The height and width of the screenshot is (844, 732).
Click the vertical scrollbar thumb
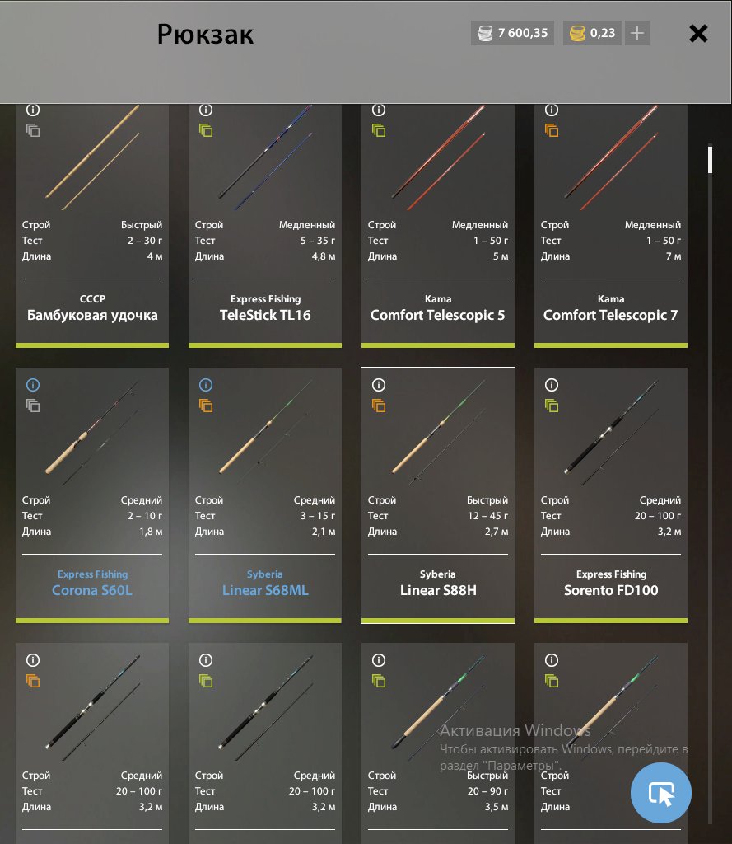pyautogui.click(x=711, y=159)
